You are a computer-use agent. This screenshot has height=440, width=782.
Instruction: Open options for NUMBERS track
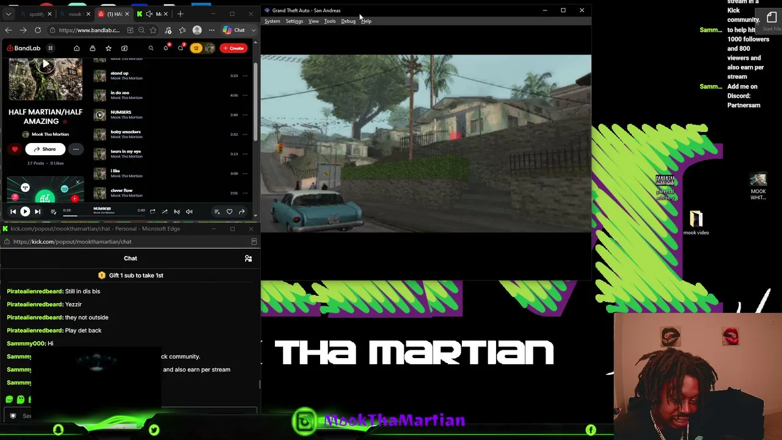245,115
